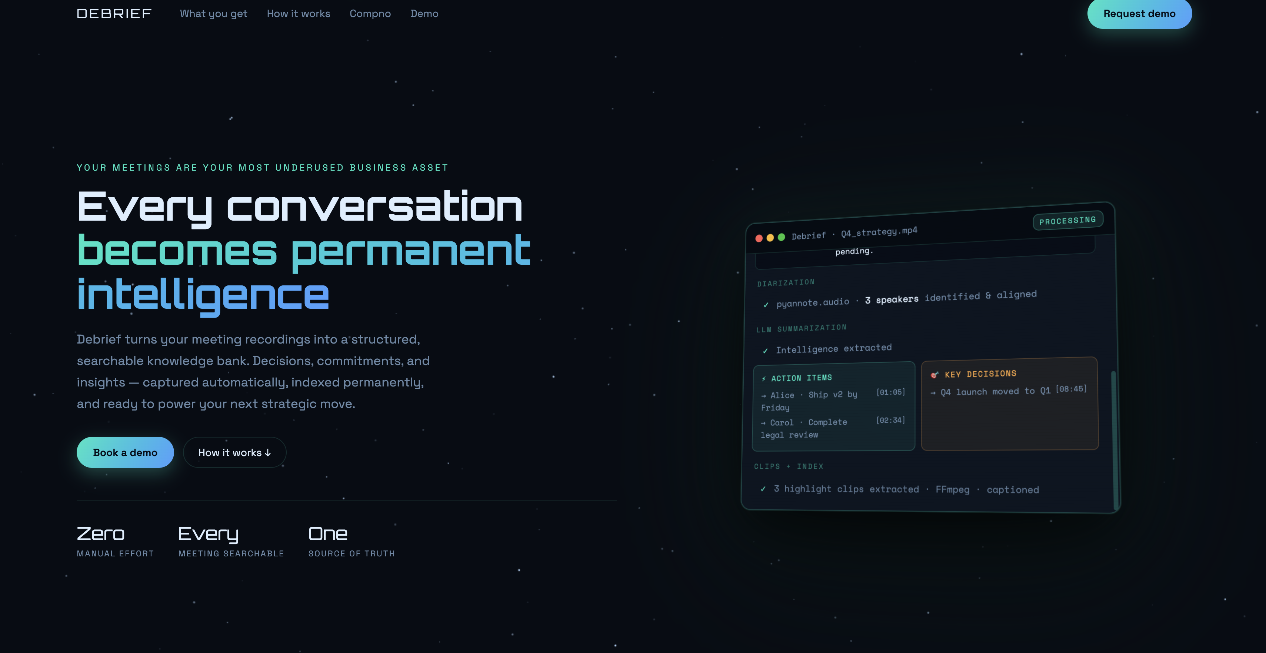Click the [01:05] timestamp
Image resolution: width=1266 pixels, height=653 pixels.
pyautogui.click(x=890, y=392)
